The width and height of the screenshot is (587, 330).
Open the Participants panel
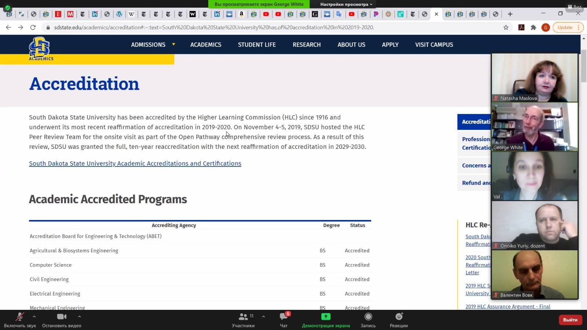[243, 317]
